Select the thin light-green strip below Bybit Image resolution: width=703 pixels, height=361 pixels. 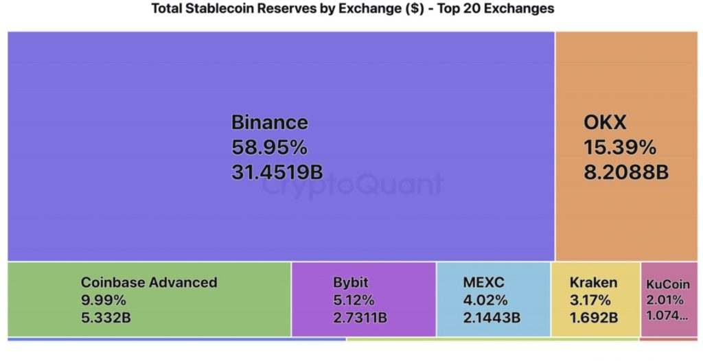click(492, 339)
